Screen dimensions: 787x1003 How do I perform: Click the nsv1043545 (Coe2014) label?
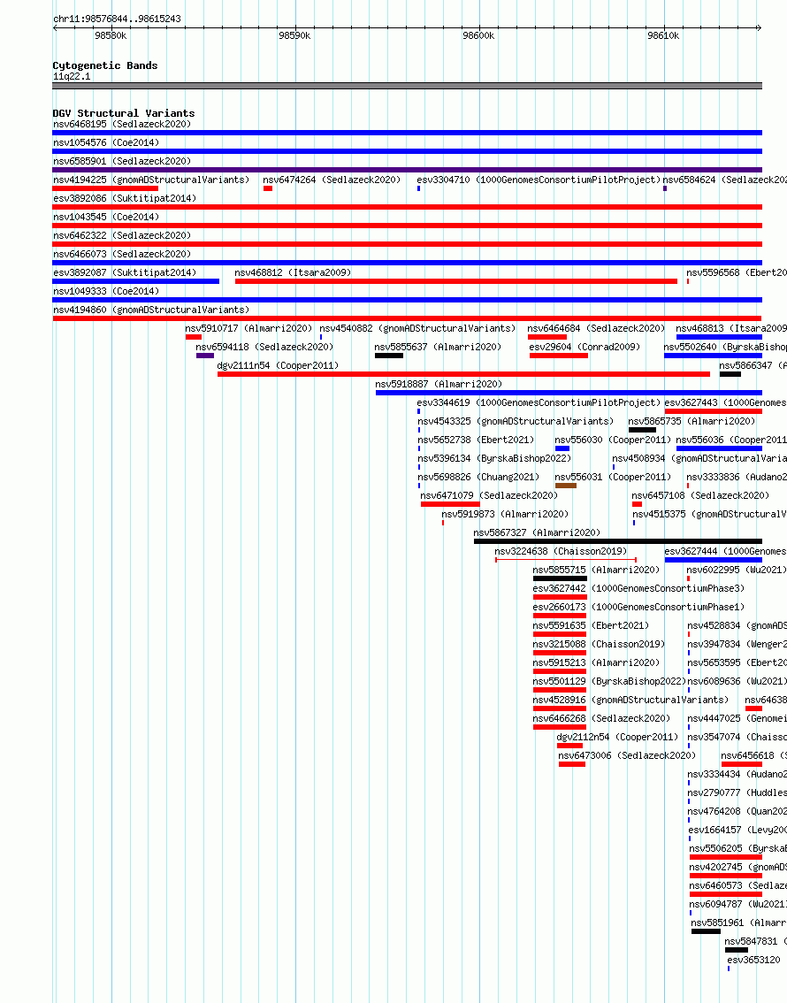pos(106,217)
